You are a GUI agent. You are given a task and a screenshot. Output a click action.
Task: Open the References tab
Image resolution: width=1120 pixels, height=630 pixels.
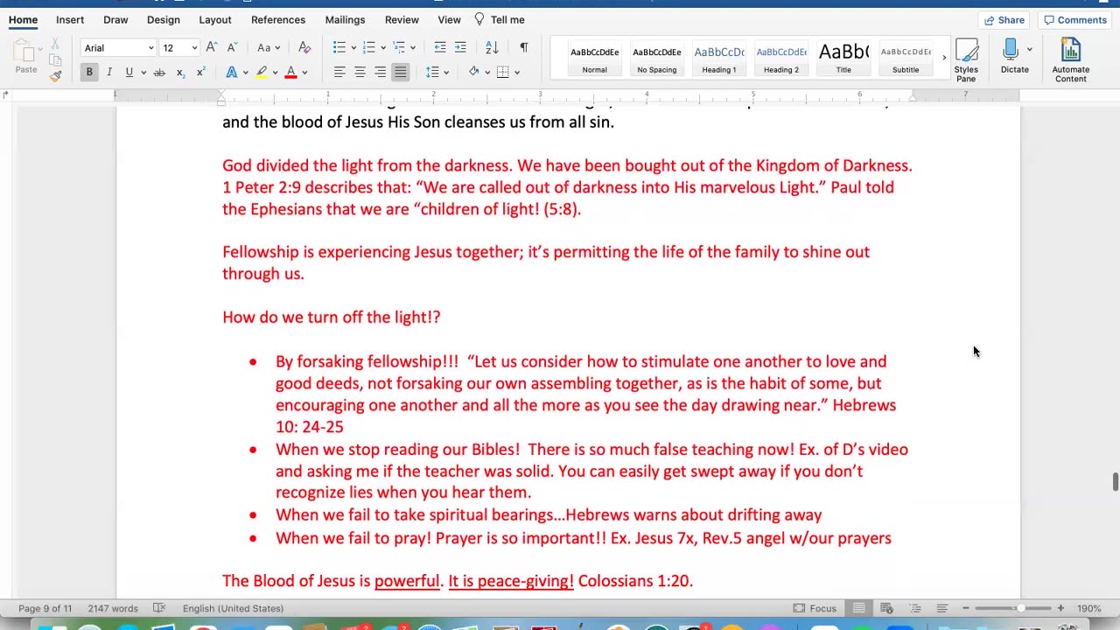278,19
